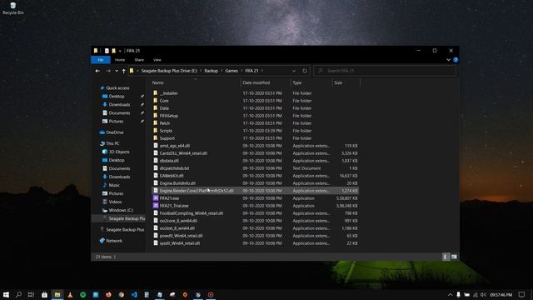Open Visual Studio Code from taskbar

click(x=134, y=294)
